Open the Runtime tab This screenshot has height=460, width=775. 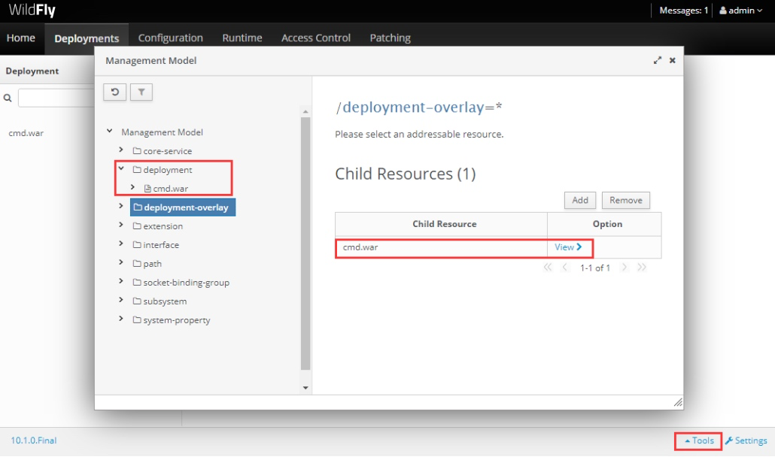click(242, 38)
